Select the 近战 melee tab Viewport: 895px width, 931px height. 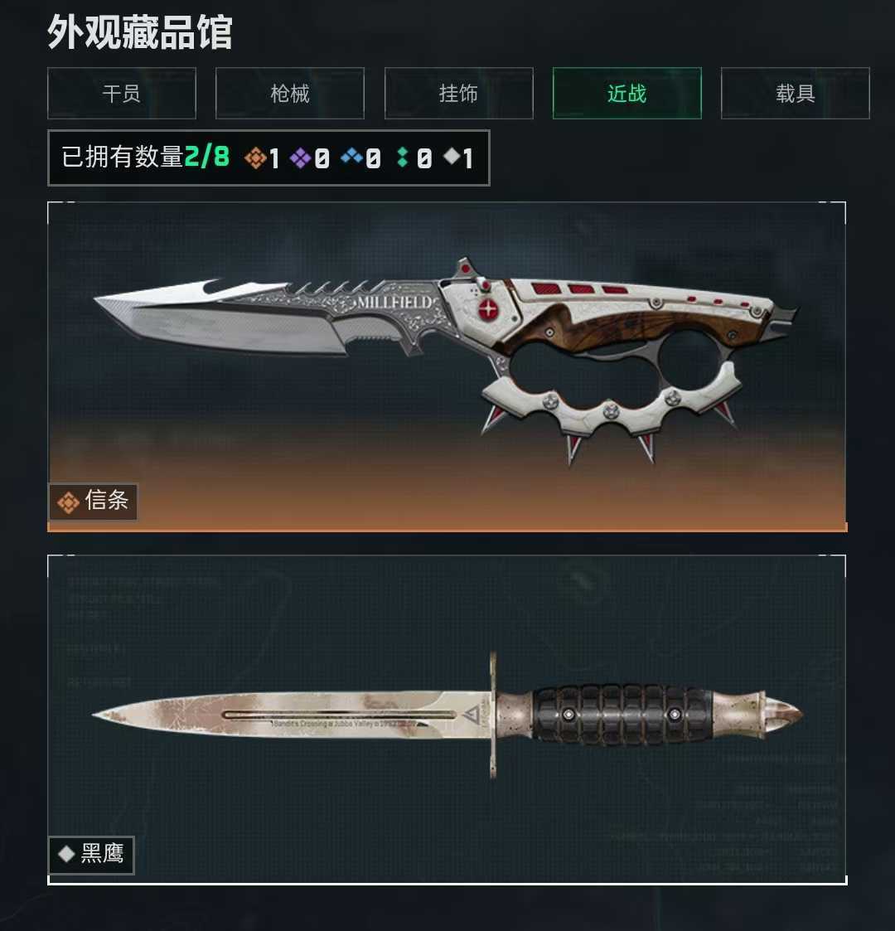626,93
